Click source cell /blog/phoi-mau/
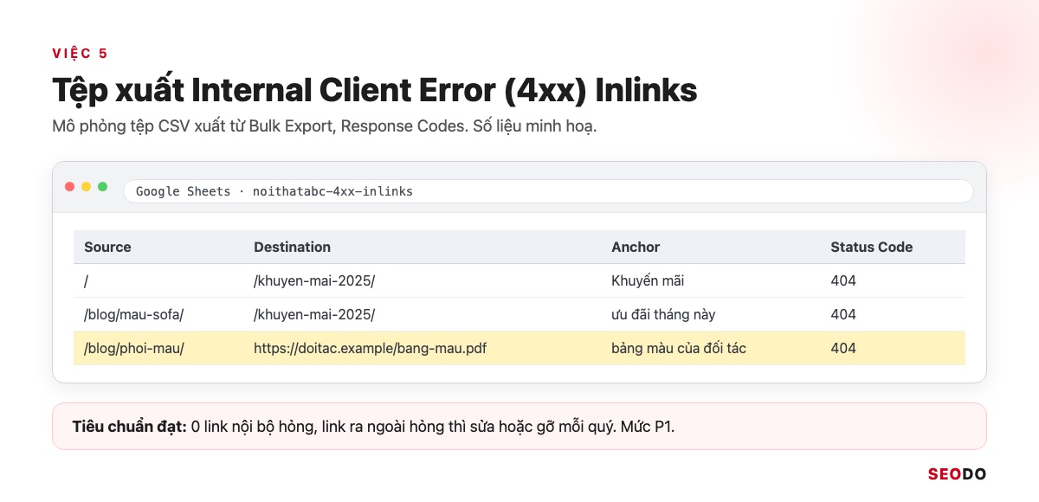Image resolution: width=1039 pixels, height=502 pixels. (134, 348)
